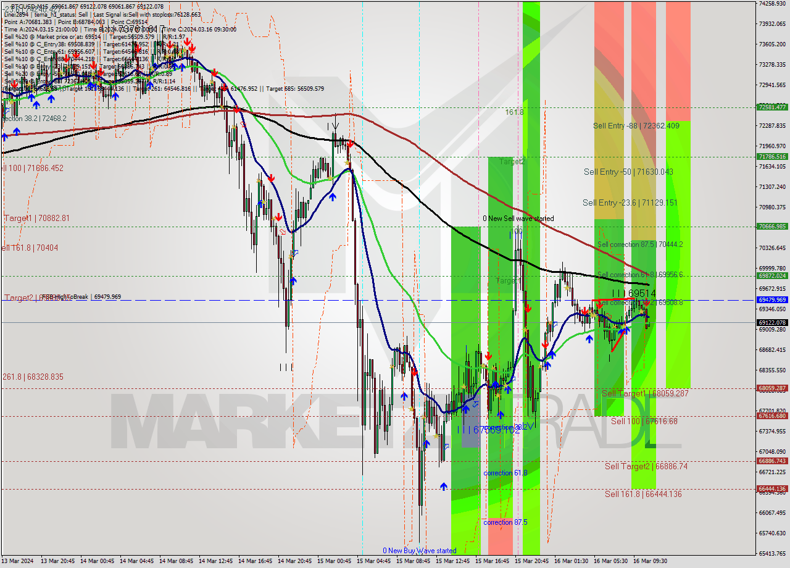The image size is (790, 568).
Task: Select the green 69872.024 price tag
Action: (772, 276)
